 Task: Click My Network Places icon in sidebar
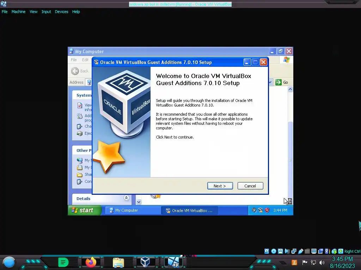click(80, 160)
